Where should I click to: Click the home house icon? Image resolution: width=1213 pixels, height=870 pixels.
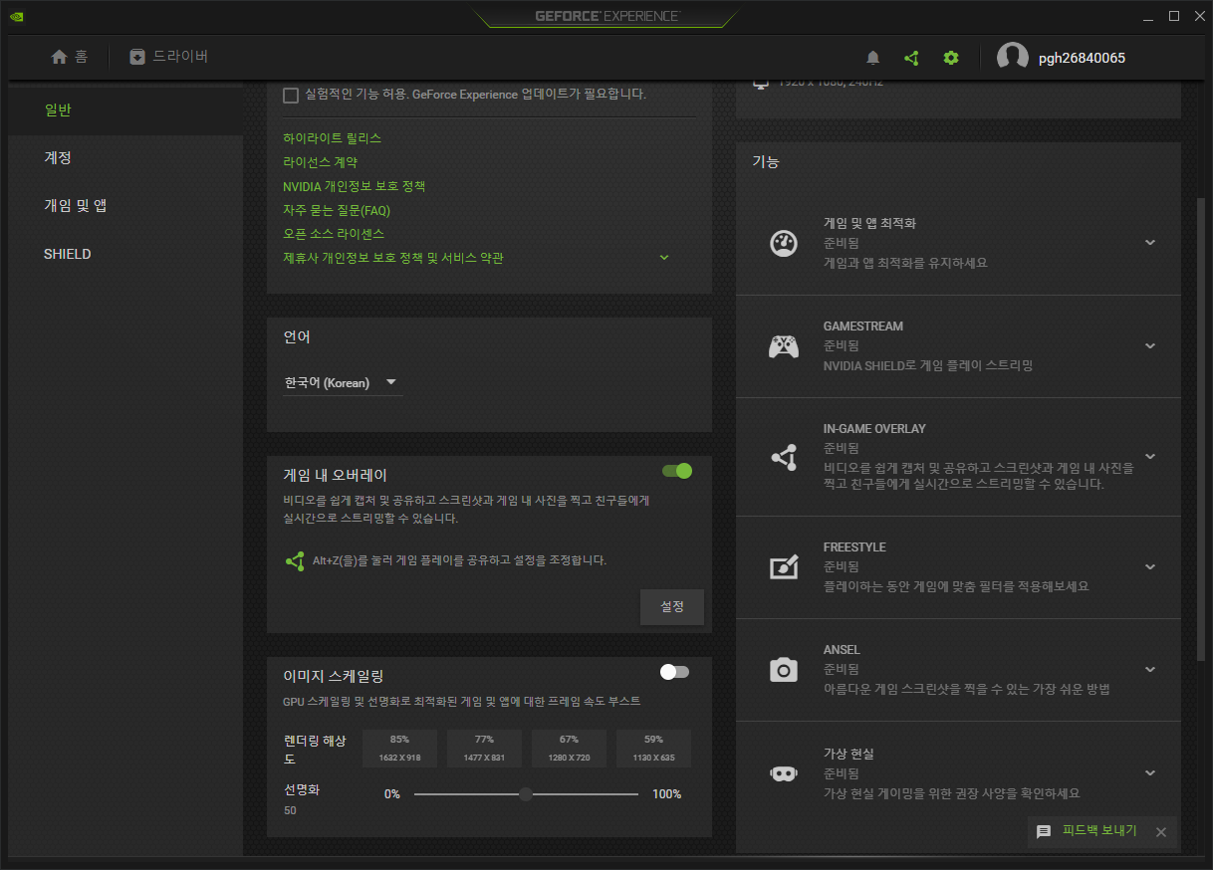click(59, 57)
